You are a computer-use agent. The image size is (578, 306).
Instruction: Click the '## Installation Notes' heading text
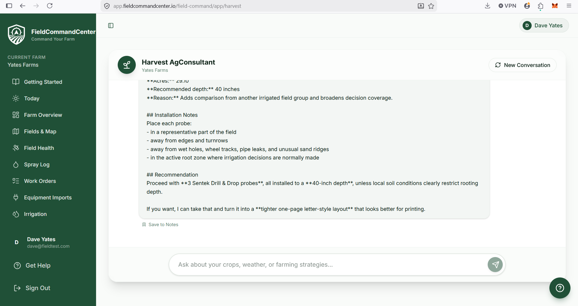click(172, 115)
